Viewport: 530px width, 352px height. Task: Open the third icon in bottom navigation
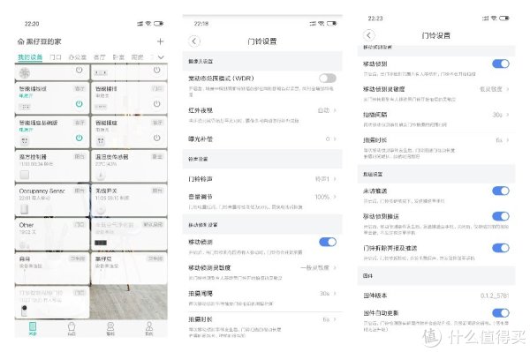pos(110,328)
